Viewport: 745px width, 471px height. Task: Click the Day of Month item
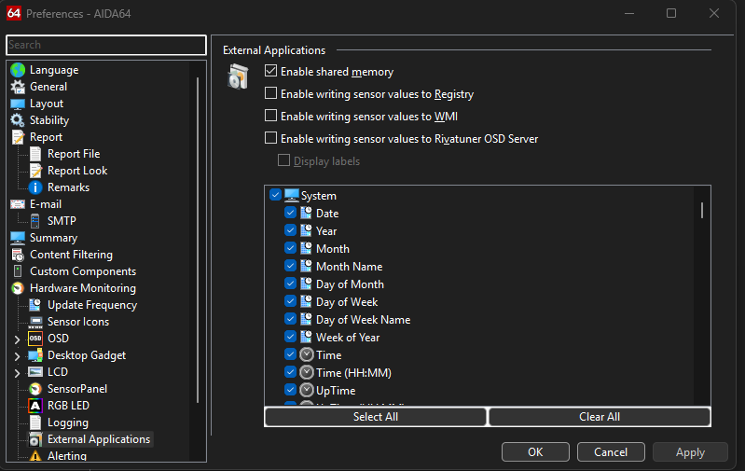(x=350, y=284)
